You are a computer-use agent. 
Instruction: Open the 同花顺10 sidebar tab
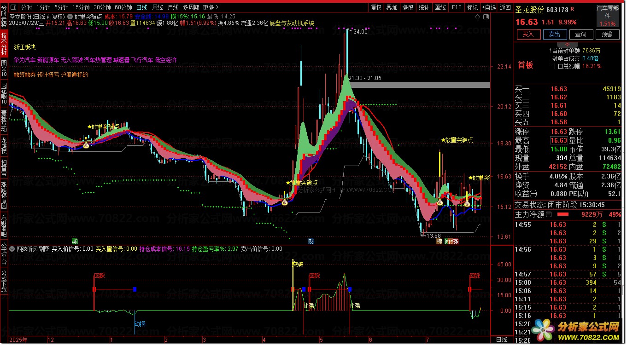click(x=4, y=93)
